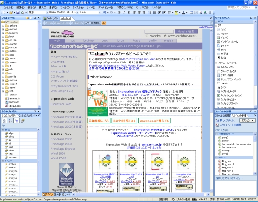Click the new folder icon in folder list header
The height and width of the screenshot is (202, 258).
[27, 18]
